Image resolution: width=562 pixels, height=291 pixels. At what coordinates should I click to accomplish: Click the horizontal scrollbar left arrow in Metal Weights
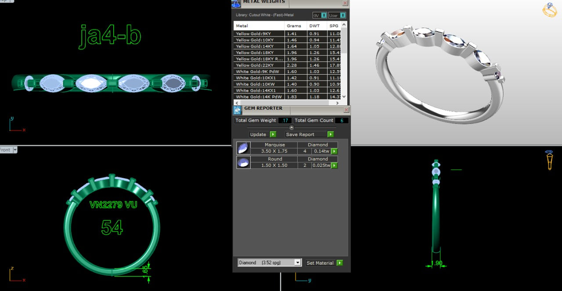coord(237,103)
